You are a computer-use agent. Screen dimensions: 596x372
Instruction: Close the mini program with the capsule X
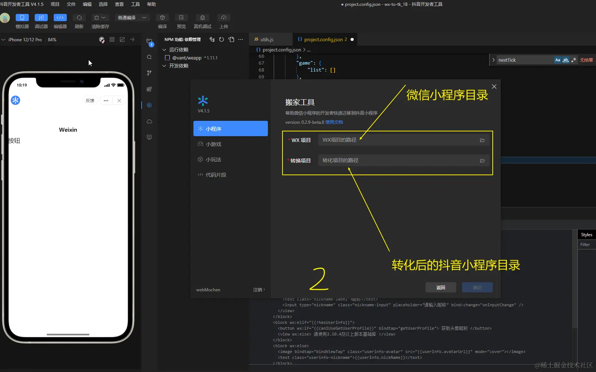119,100
